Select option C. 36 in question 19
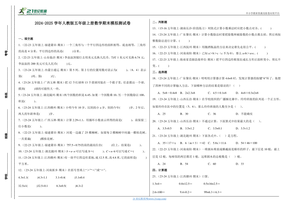Screen dimensions: 299x207 coord(212,114)
